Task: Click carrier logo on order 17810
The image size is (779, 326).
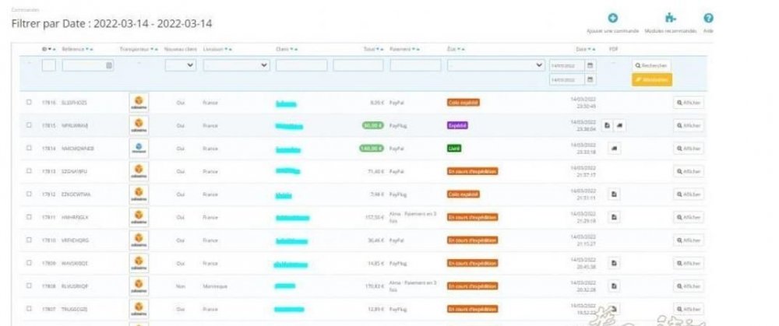Action: 139,240
